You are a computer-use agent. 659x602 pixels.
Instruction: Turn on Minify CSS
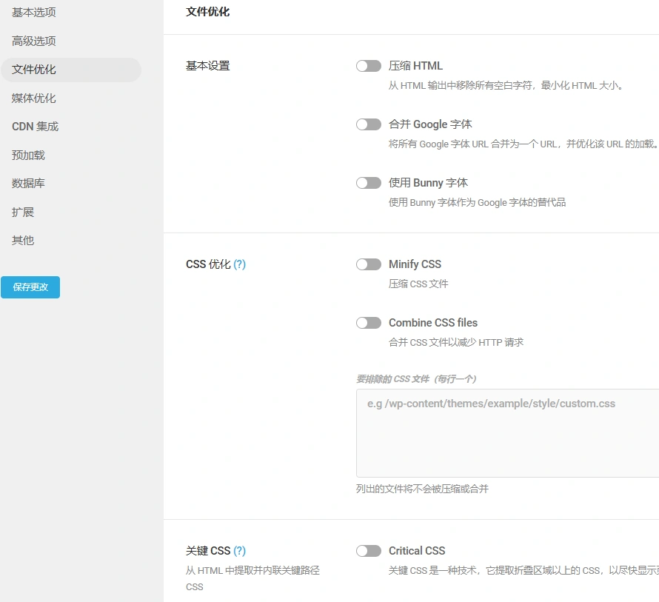point(368,264)
